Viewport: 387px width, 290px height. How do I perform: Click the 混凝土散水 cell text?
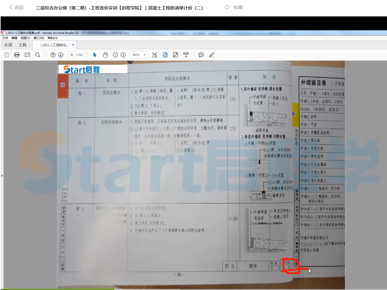pos(112,93)
